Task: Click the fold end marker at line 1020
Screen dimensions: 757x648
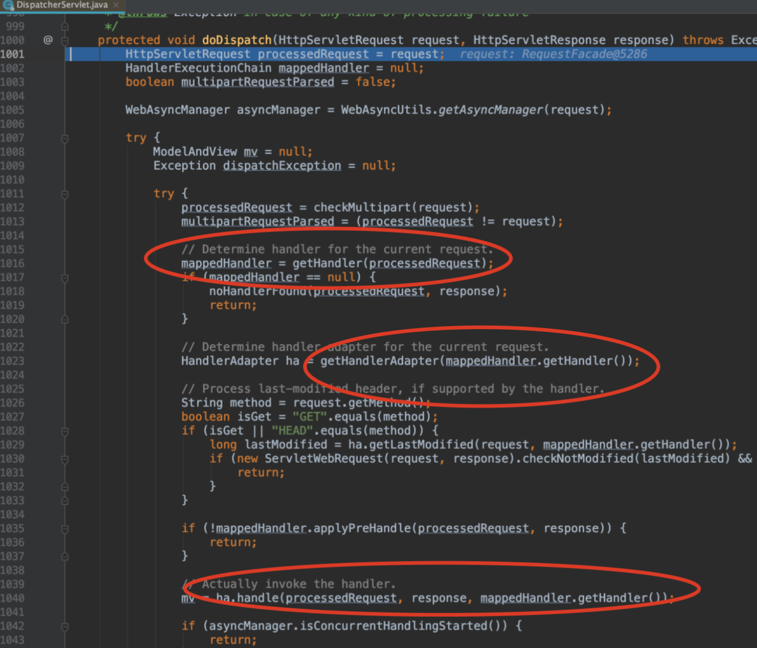Action: coord(65,319)
